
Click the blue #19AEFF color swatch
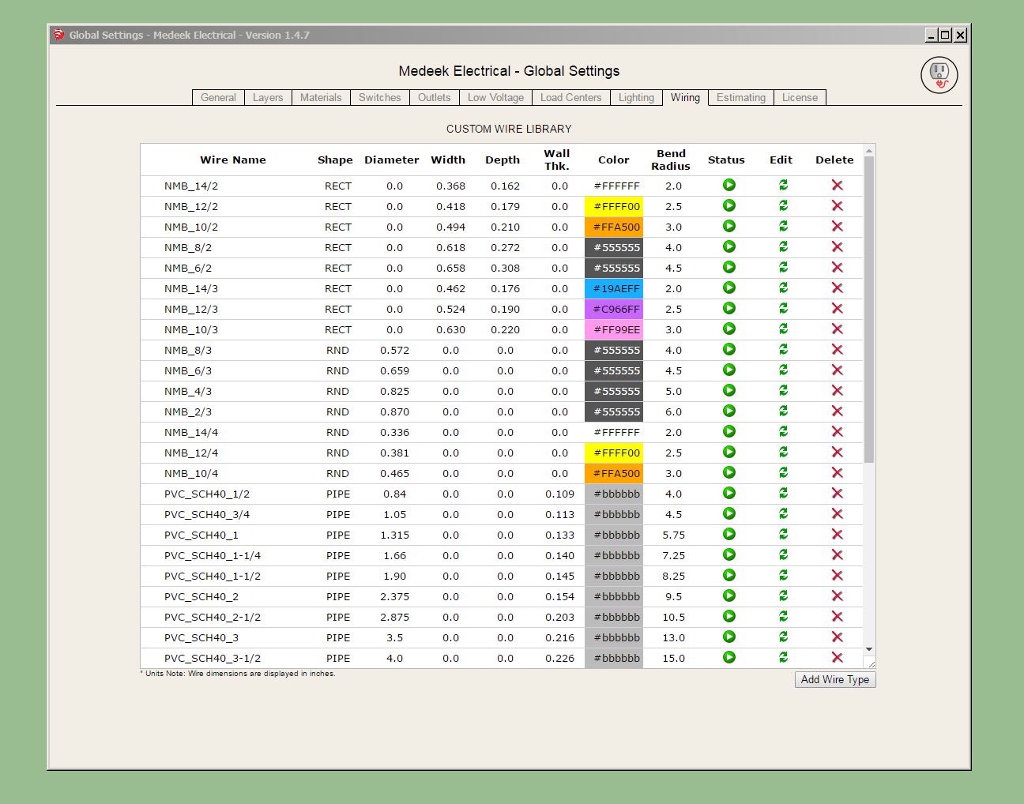(614, 288)
